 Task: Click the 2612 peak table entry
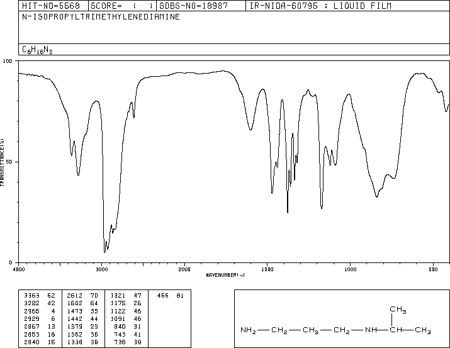pos(82,296)
